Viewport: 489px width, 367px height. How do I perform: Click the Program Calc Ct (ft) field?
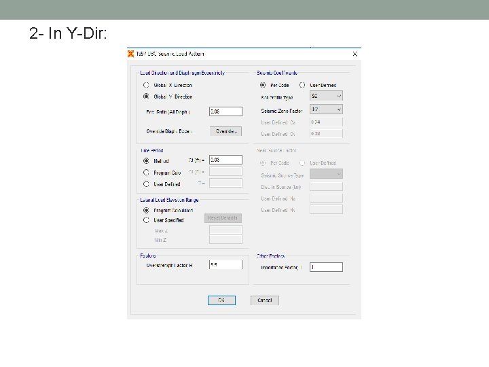click(225, 171)
